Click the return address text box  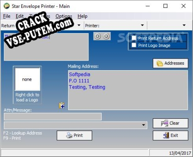[x=46, y=47]
